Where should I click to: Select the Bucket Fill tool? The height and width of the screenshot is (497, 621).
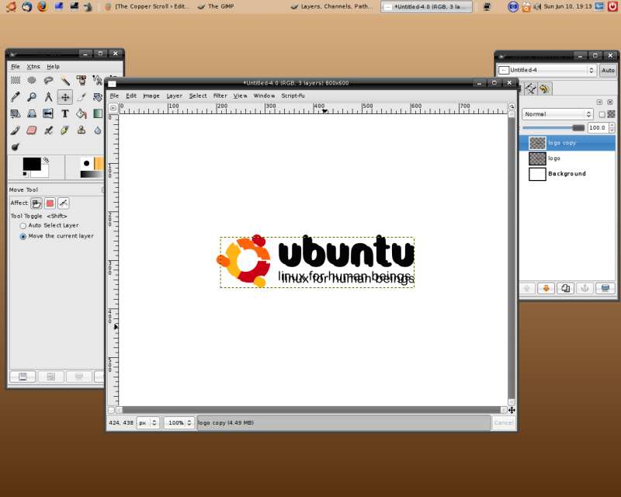coord(82,113)
